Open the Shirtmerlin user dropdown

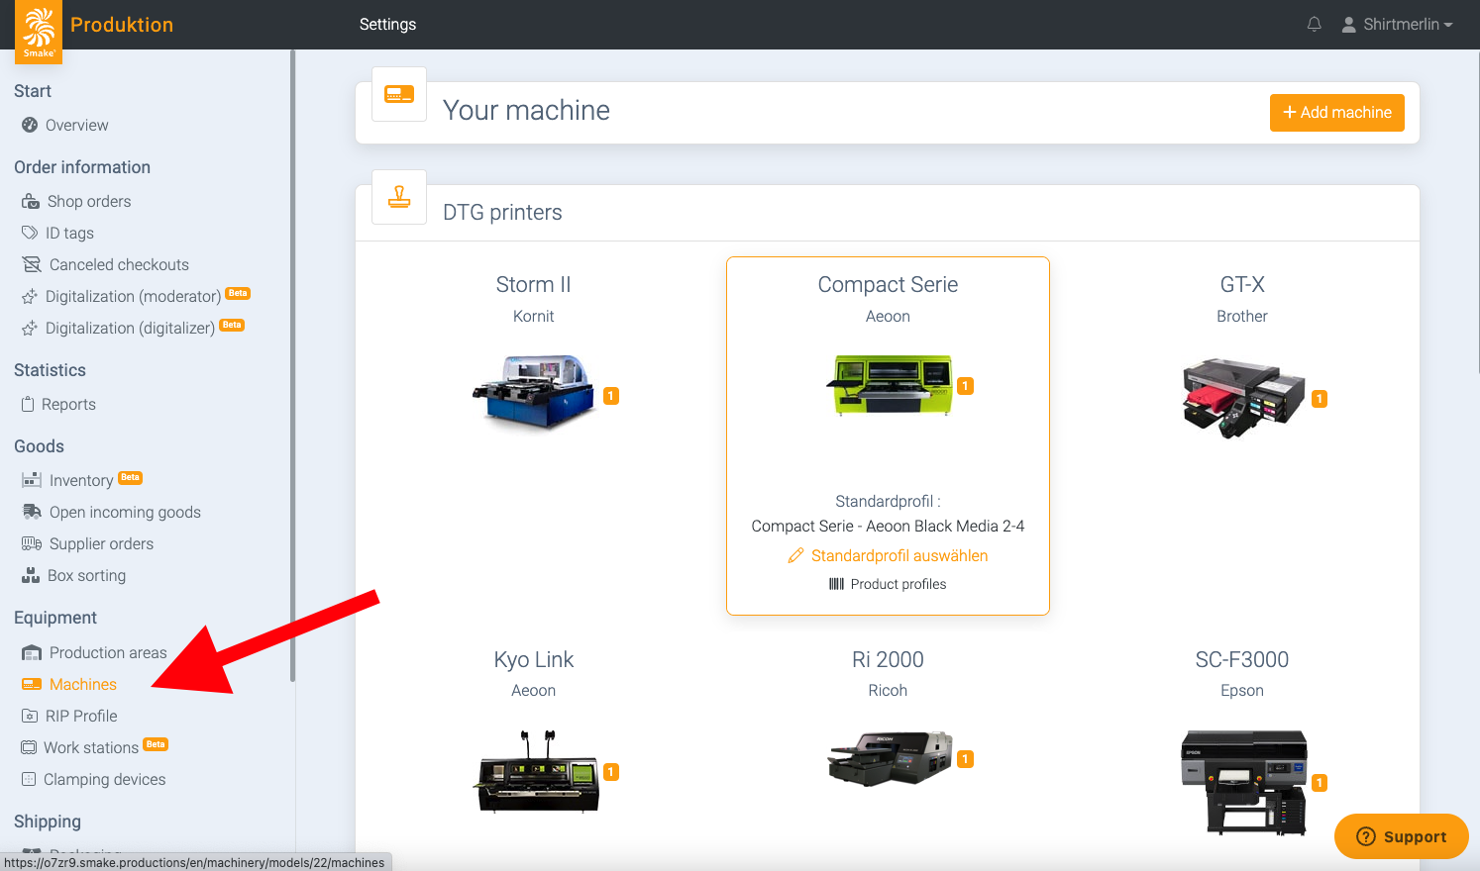pyautogui.click(x=1397, y=24)
